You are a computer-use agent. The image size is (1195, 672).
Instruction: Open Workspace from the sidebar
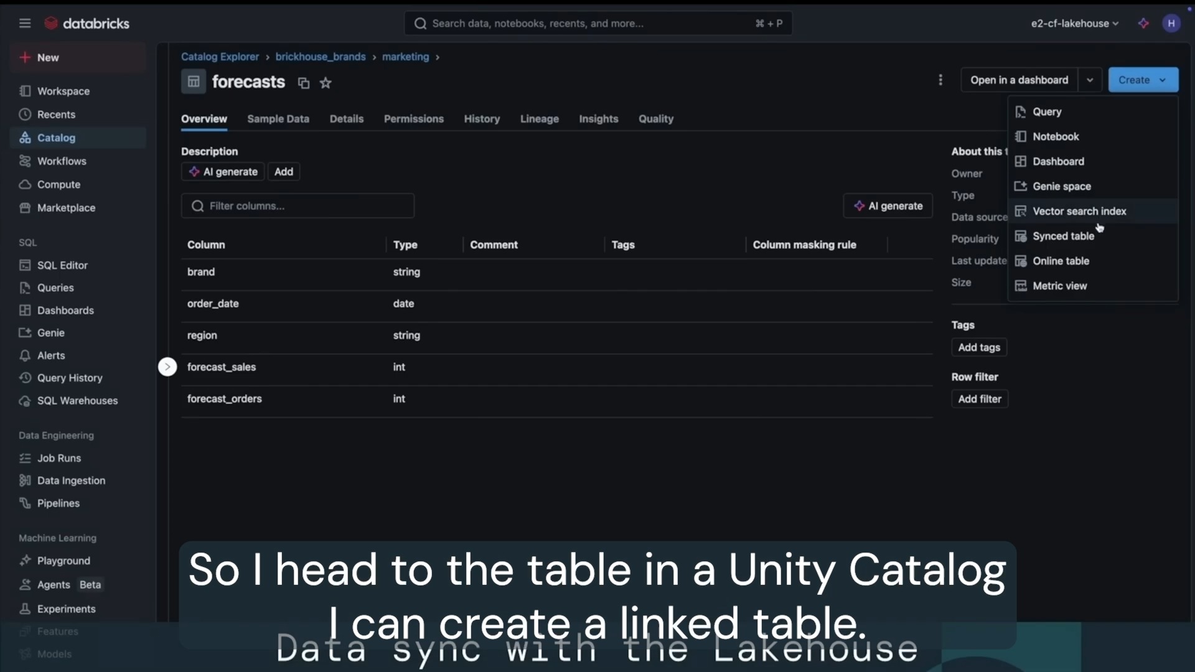[78, 91]
